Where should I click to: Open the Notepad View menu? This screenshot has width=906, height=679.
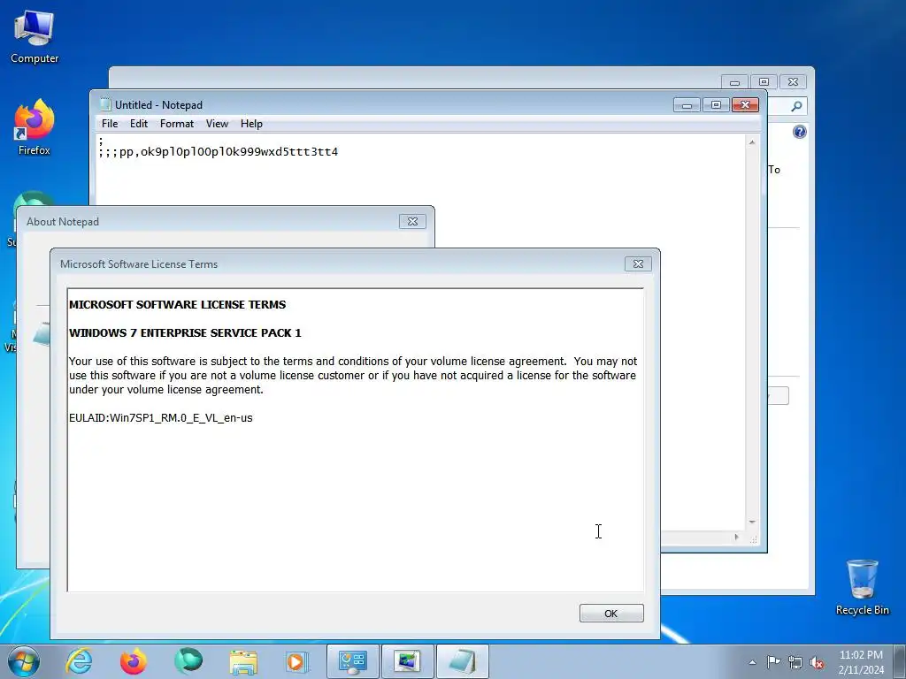[x=218, y=124]
